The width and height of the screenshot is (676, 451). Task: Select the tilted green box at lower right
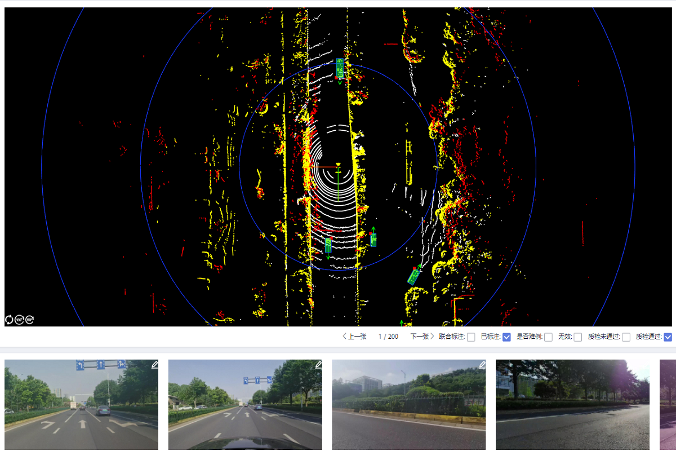[x=414, y=276]
